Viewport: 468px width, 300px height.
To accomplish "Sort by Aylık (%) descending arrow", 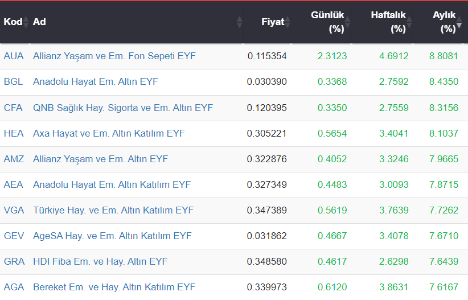I will click(459, 25).
